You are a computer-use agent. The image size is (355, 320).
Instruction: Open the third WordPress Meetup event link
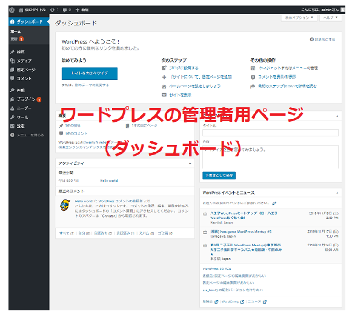(x=246, y=250)
